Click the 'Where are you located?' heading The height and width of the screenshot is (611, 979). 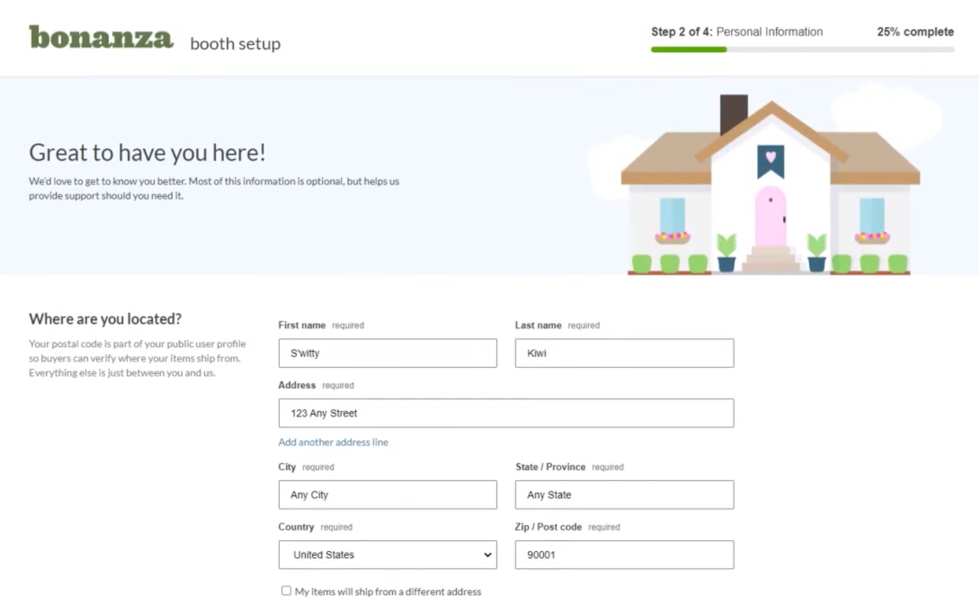pyautogui.click(x=105, y=319)
